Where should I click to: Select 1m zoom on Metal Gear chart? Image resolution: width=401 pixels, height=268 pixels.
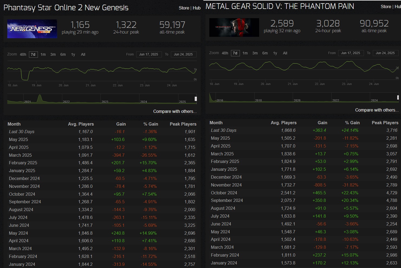click(x=245, y=53)
